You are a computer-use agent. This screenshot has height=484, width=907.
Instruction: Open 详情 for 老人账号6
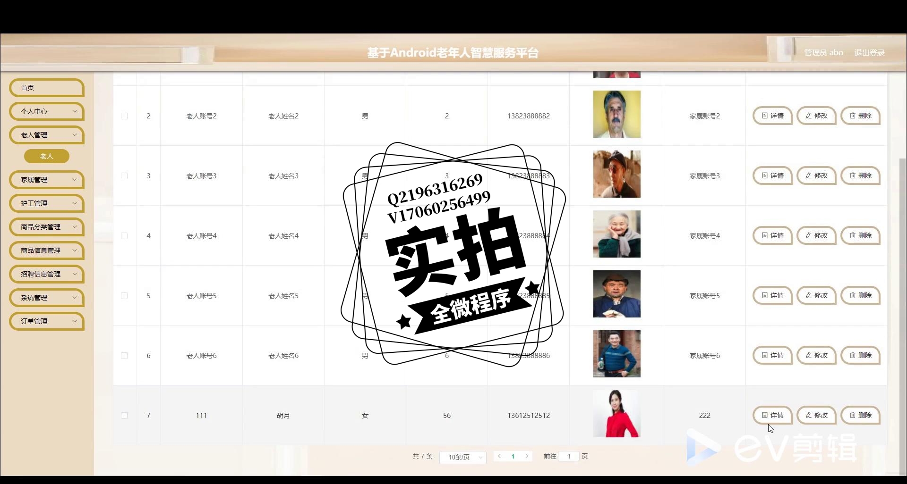pyautogui.click(x=772, y=355)
